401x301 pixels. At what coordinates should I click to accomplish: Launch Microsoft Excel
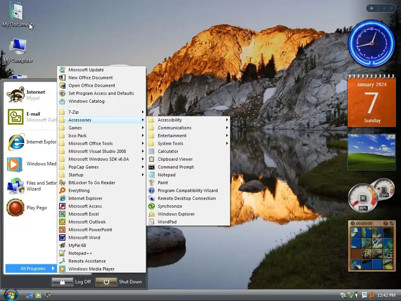point(101,214)
